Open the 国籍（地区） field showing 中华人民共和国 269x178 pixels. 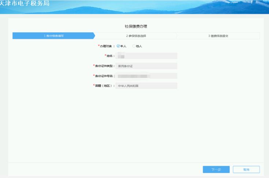(x=146, y=86)
